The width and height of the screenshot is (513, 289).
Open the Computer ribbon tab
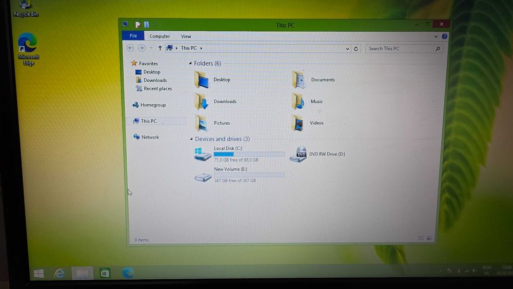[160, 36]
